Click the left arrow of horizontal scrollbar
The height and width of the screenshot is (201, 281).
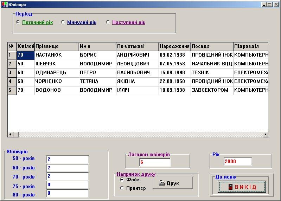pyautogui.click(x=11, y=134)
